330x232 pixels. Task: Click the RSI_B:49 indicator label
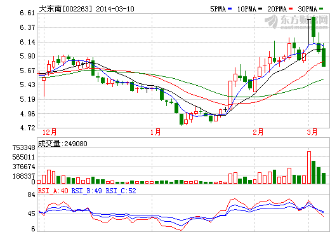click(x=87, y=191)
